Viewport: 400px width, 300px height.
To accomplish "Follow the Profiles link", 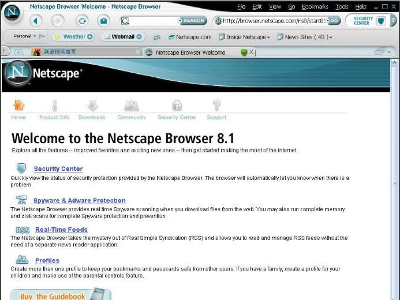I will [47, 261].
